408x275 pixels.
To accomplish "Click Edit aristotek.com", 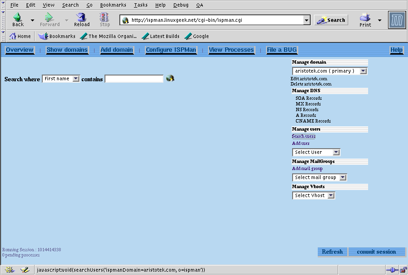I will pyautogui.click(x=309, y=78).
